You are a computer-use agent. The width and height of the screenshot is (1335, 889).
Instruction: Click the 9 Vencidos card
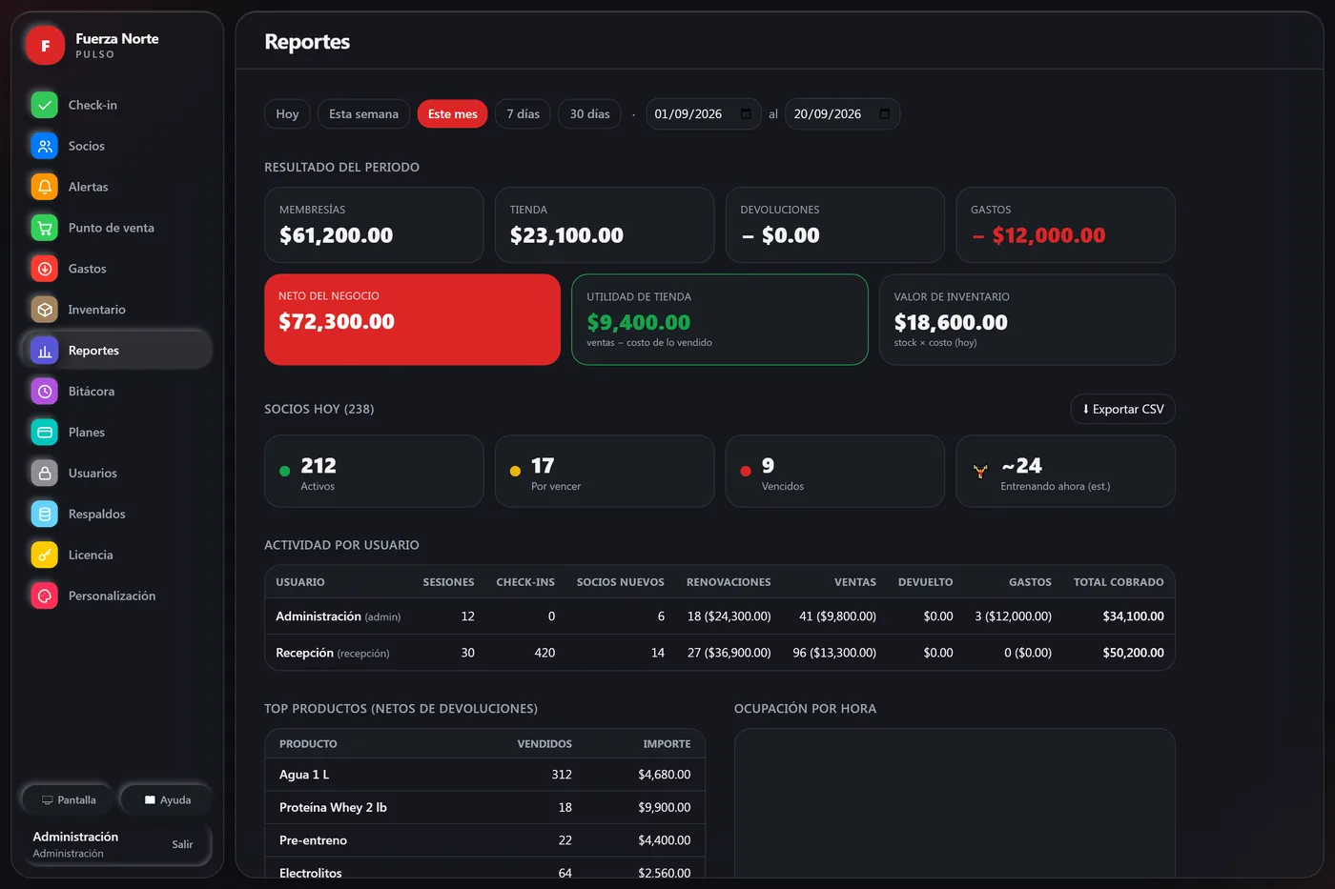[835, 472]
